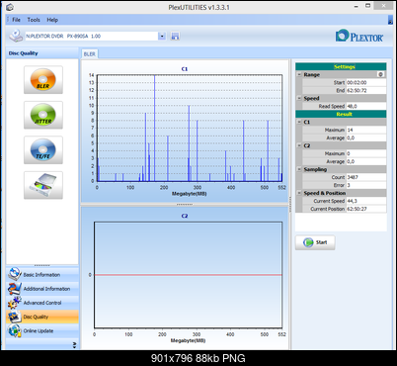
Task: Change the Read Speed value
Action: [366, 106]
